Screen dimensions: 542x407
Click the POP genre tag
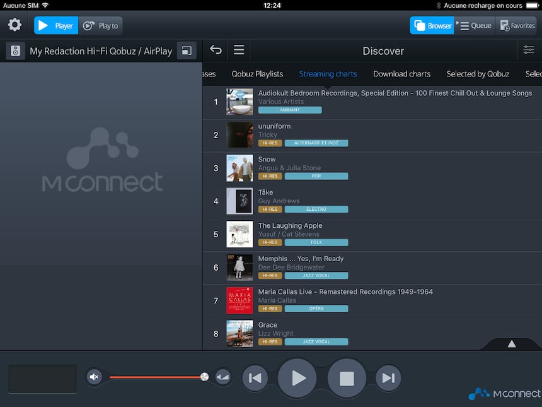pyautogui.click(x=316, y=176)
